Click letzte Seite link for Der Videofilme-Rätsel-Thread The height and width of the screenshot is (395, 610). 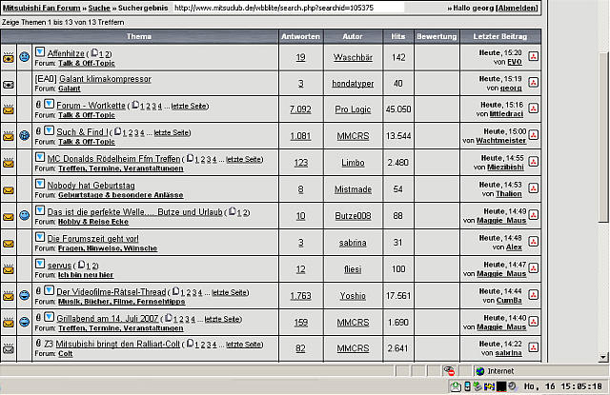click(233, 292)
